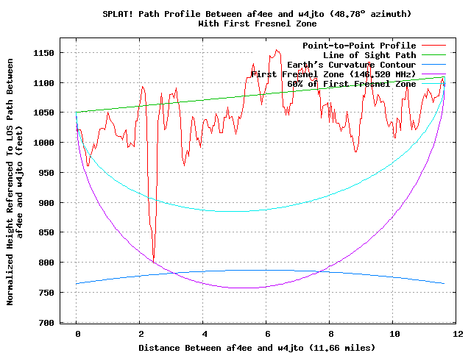Click the lowest point of the purple Fresnel curve
Screen dimensions: 471x353
pos(244,288)
